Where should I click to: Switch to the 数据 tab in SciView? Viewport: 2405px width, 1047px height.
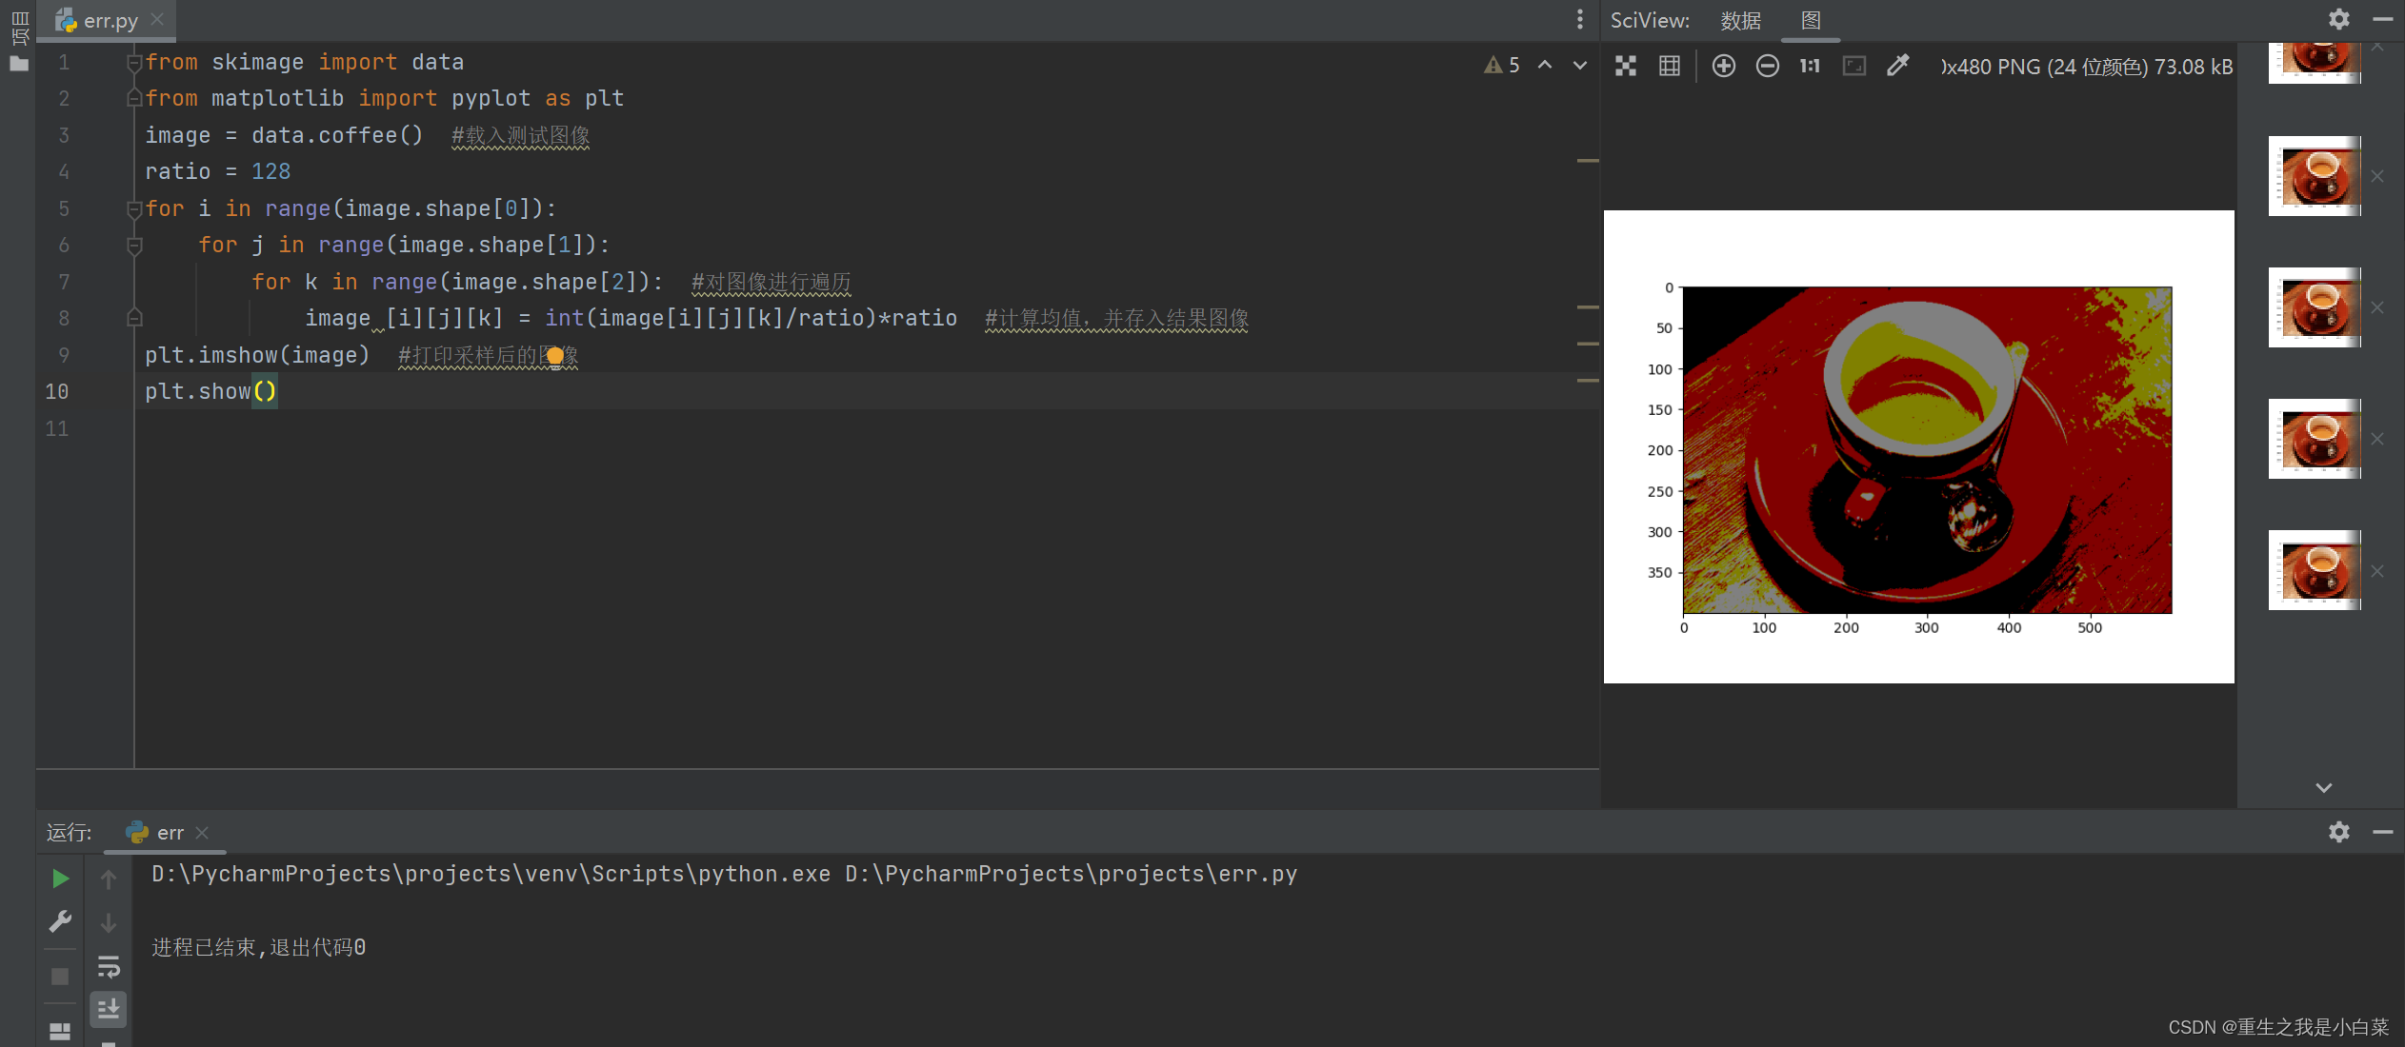pyautogui.click(x=1740, y=20)
